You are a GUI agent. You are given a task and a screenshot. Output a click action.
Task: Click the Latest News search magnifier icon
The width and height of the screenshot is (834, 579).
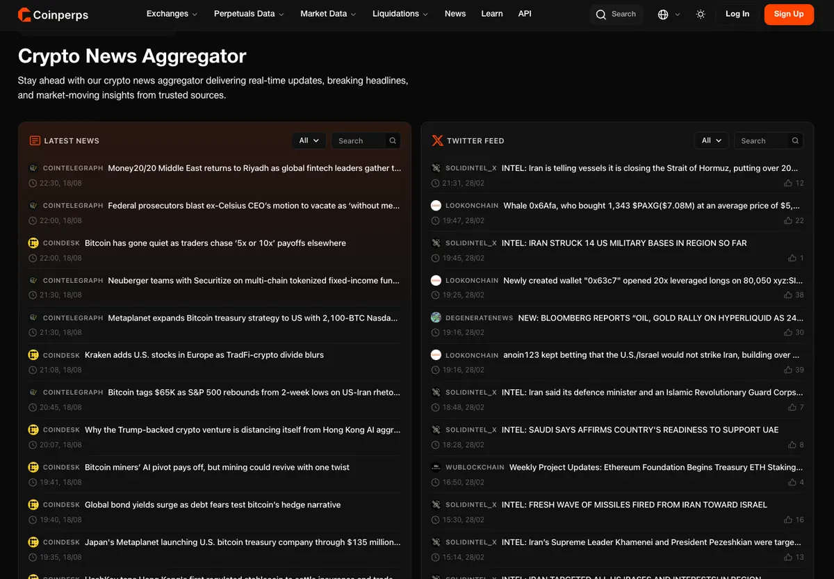pyautogui.click(x=393, y=140)
